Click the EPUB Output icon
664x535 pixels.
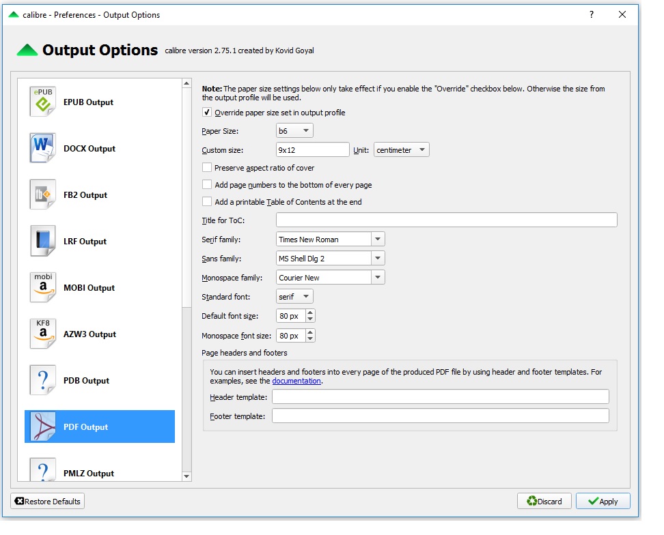43,102
